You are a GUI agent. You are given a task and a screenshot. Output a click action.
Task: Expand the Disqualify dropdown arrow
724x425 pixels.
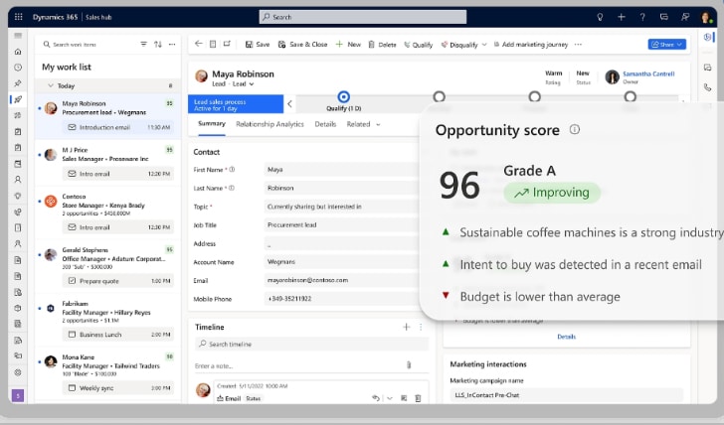point(484,45)
